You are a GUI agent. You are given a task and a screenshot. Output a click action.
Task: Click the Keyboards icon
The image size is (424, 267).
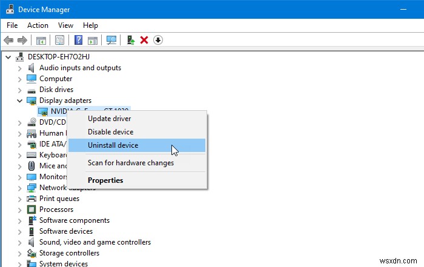pyautogui.click(x=31, y=155)
